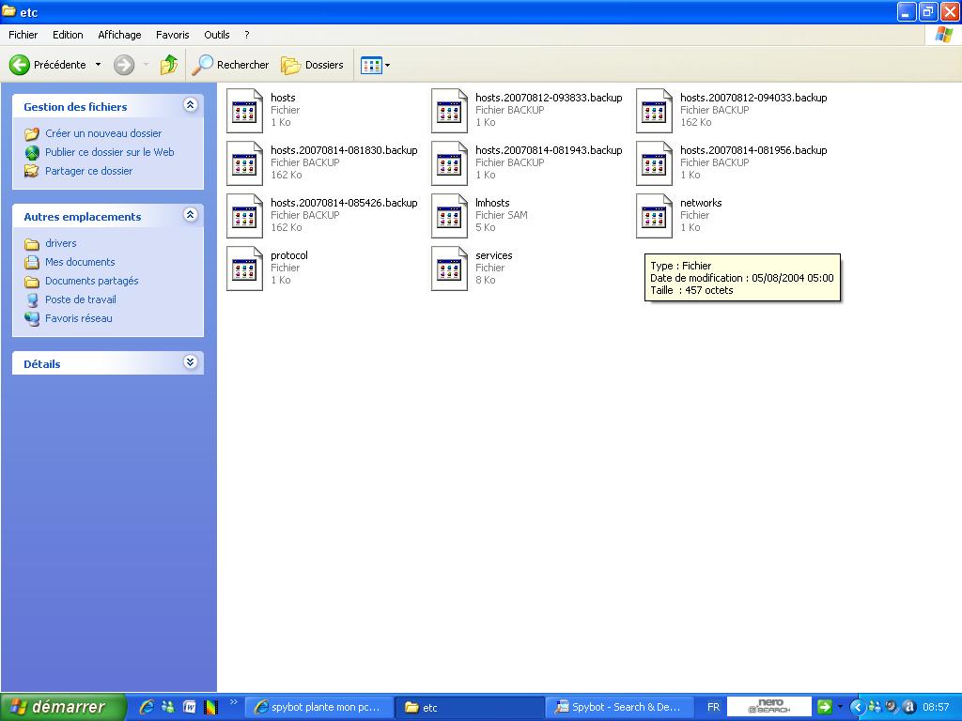
Task: Click Publier ce dossier sur le Web
Action: pos(109,152)
